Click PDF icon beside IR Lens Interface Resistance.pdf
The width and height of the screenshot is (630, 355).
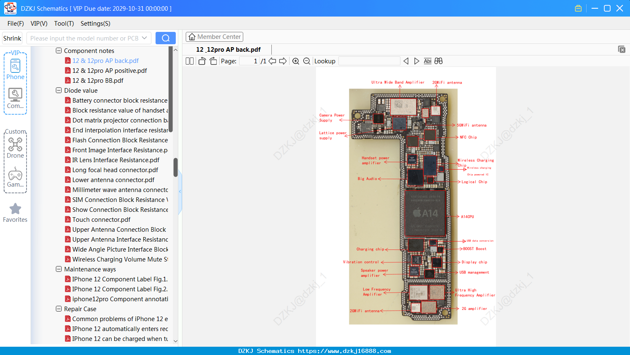pos(68,160)
